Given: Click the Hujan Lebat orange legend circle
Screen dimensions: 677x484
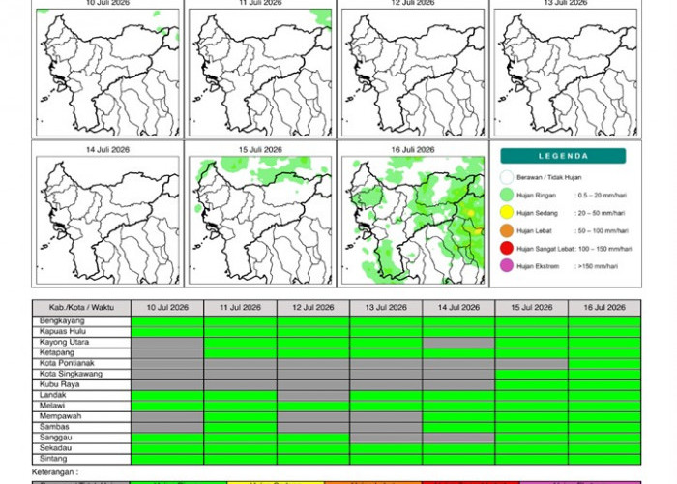Looking at the screenshot, I should click(507, 230).
